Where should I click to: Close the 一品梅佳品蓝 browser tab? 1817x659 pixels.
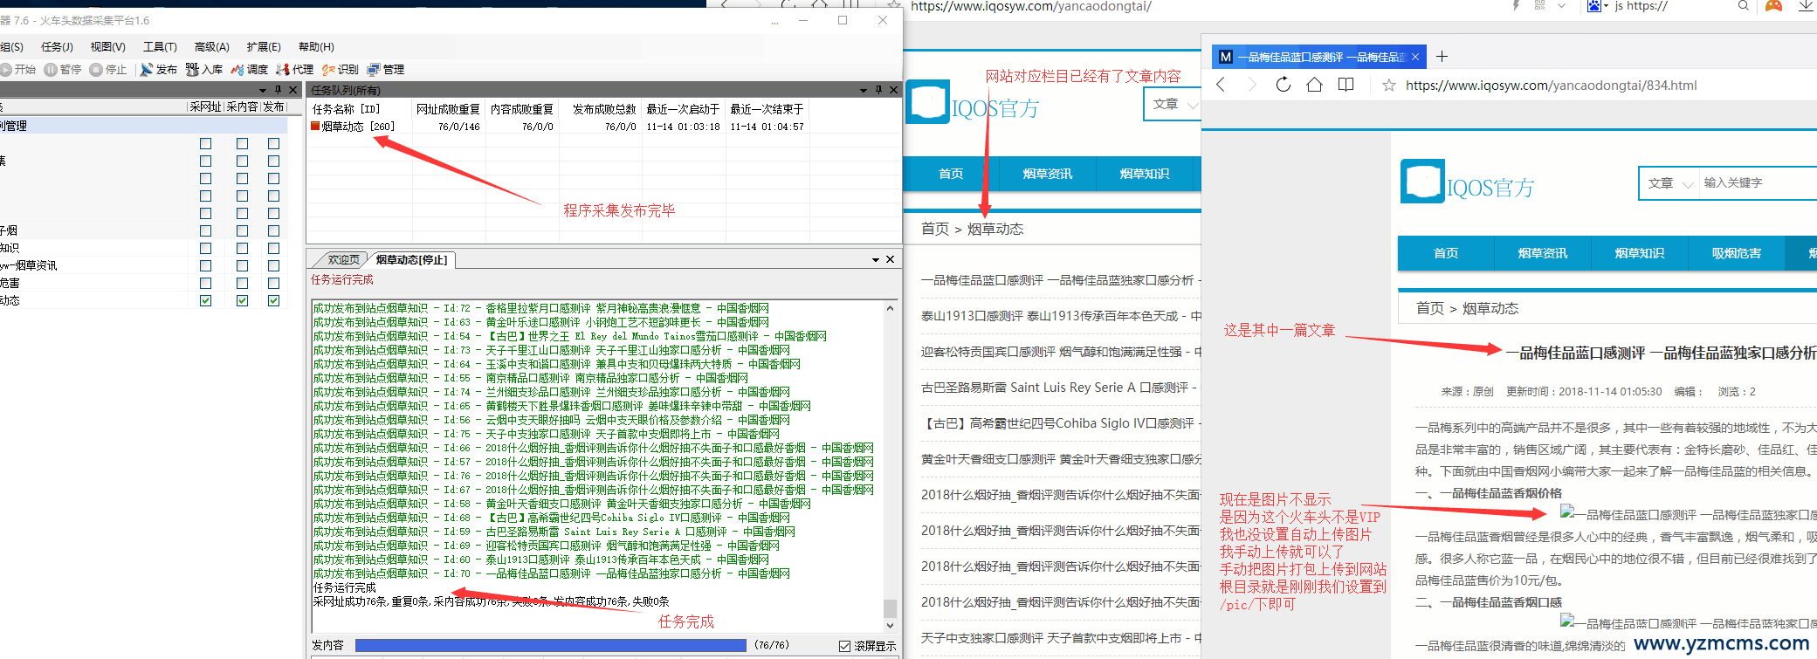click(x=1415, y=57)
